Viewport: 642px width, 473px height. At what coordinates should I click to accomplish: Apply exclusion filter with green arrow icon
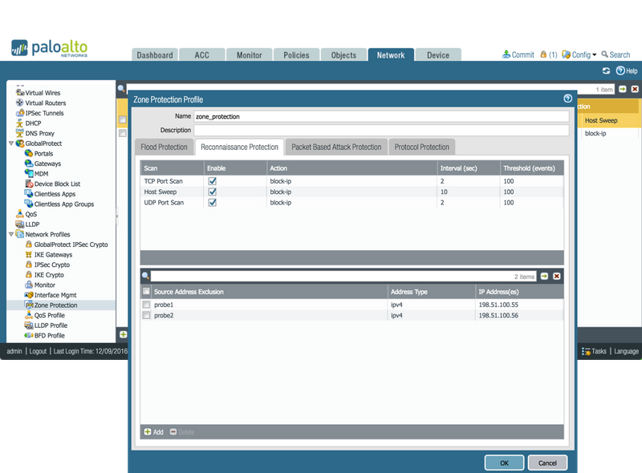tap(544, 276)
